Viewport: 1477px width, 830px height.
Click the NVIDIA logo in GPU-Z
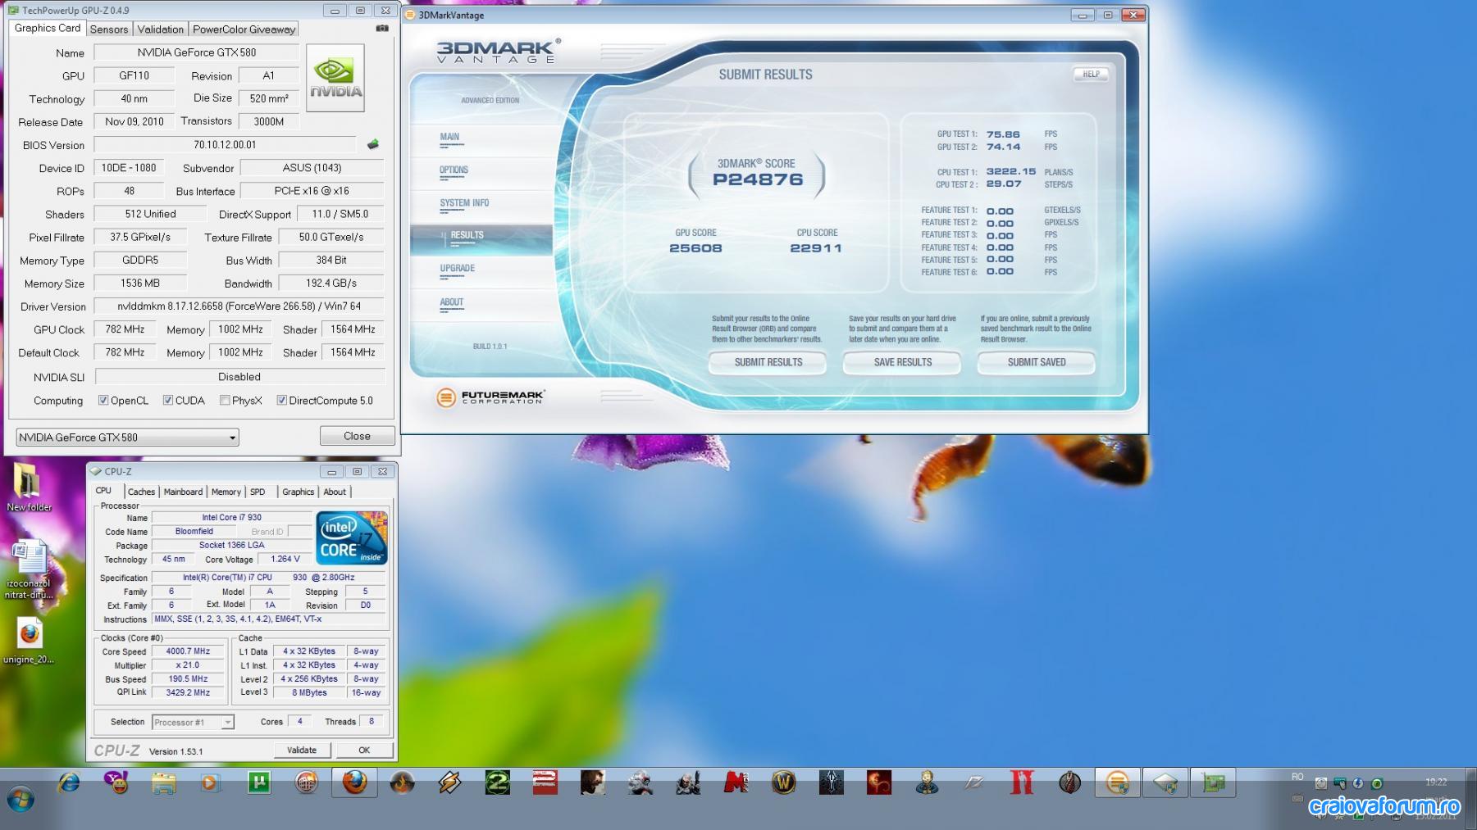tap(335, 79)
